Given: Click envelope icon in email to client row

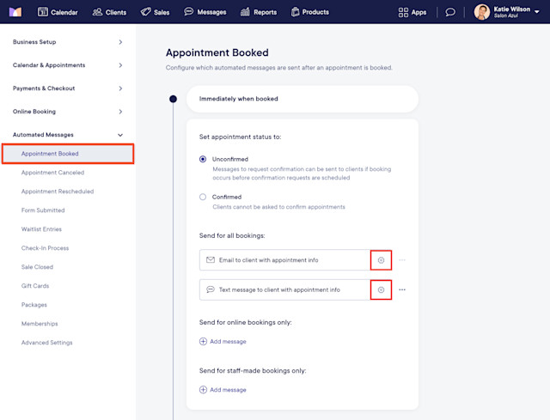Looking at the screenshot, I should pyautogui.click(x=211, y=259).
